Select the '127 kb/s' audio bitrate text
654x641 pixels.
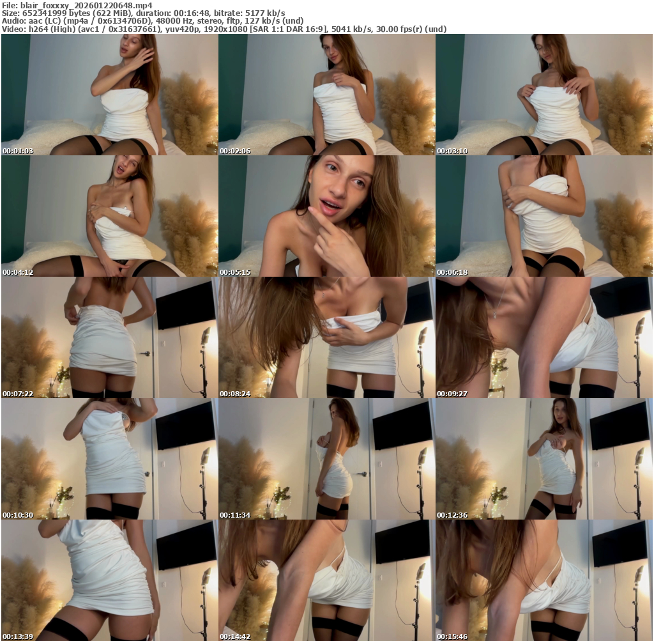(264, 21)
